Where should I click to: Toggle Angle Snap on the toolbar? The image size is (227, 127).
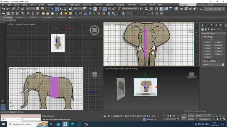pos(105,9)
